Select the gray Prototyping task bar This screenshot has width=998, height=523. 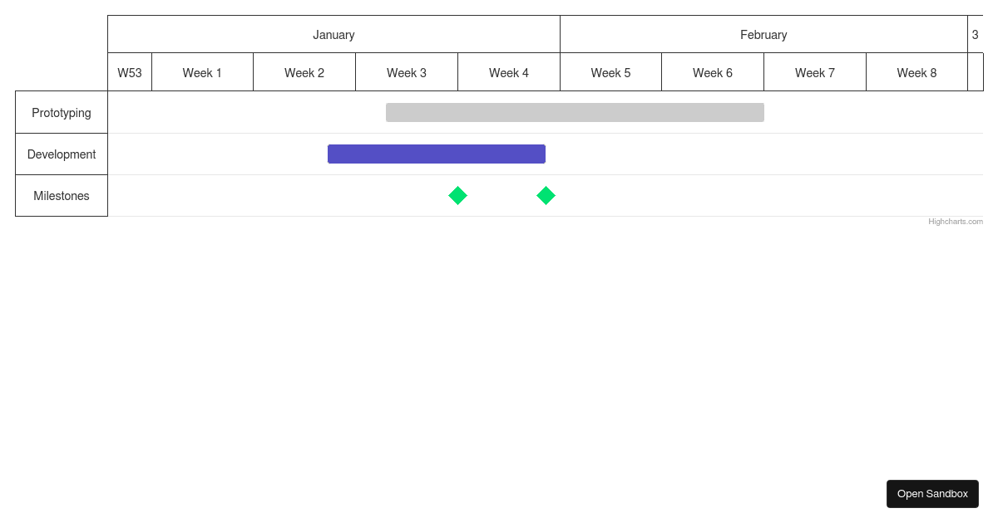[x=574, y=112]
